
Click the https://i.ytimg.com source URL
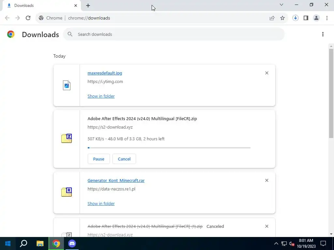tap(105, 81)
